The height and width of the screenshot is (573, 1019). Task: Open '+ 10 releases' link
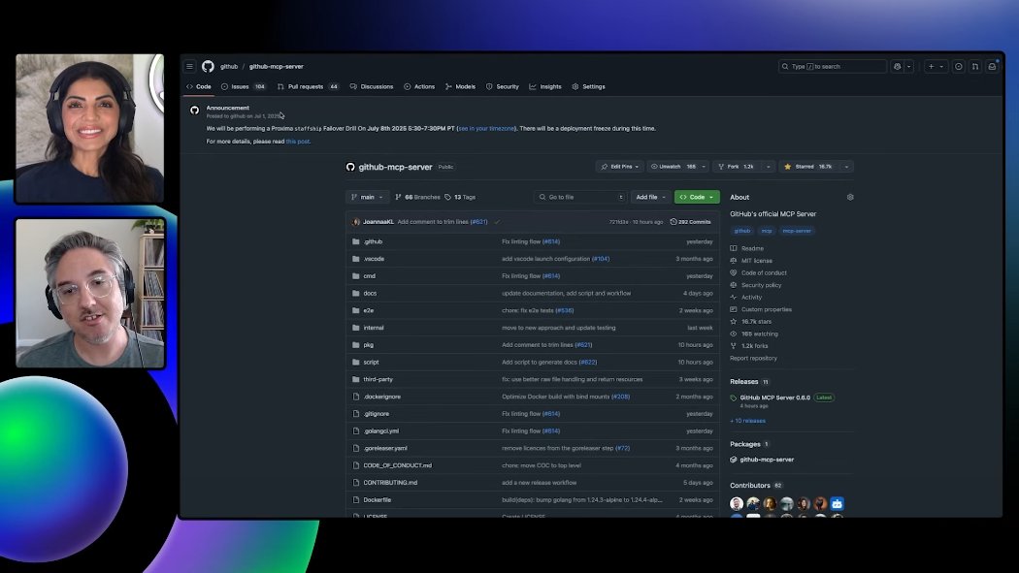coord(748,421)
